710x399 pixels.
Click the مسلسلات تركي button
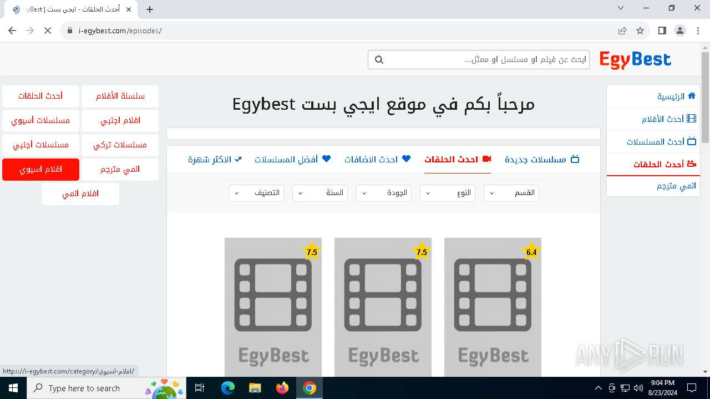120,145
